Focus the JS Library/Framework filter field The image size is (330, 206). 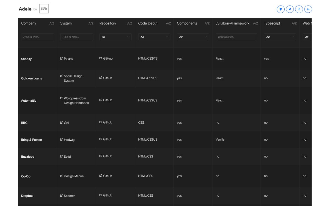[x=236, y=37]
